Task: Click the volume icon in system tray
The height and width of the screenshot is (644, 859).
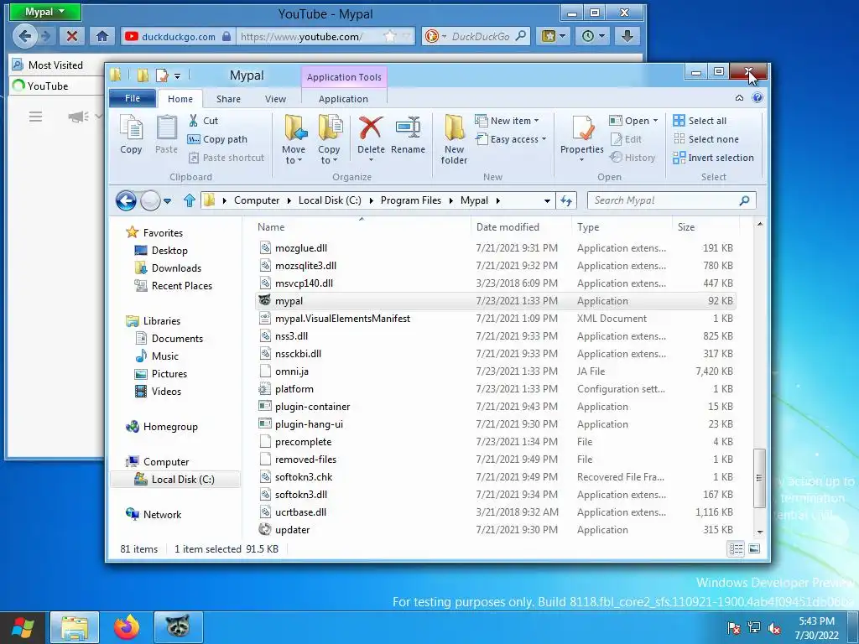Action: (x=774, y=628)
